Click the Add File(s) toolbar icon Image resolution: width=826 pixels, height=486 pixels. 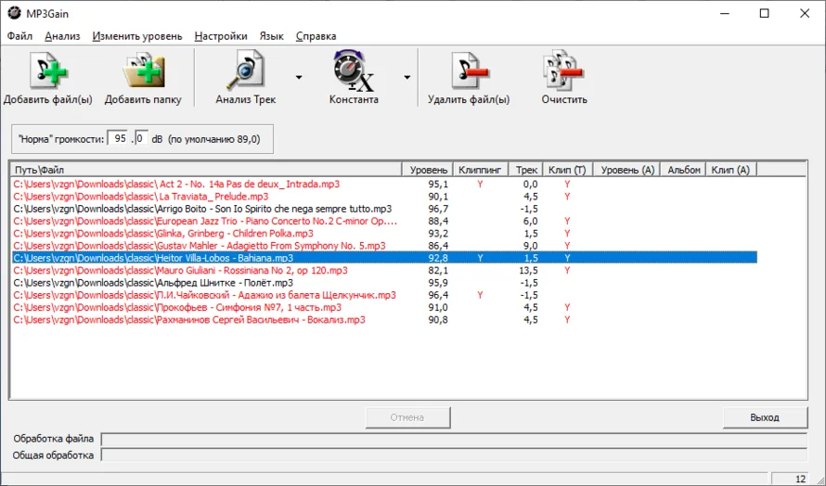(47, 72)
